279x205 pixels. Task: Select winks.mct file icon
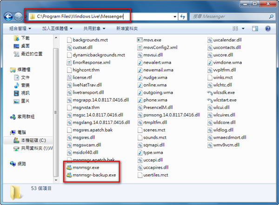tap(210, 77)
